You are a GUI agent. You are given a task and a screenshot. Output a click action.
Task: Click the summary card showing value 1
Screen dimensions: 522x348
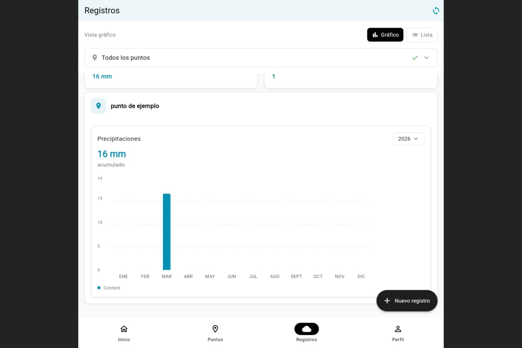351,80
